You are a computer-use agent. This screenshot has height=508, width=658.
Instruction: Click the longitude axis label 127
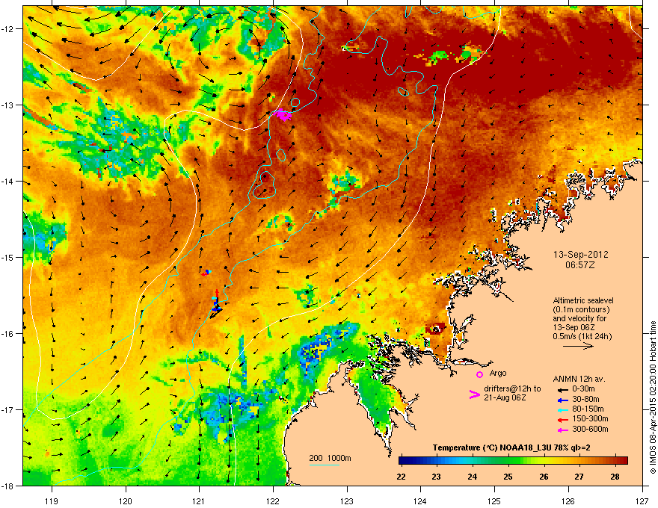[642, 501]
